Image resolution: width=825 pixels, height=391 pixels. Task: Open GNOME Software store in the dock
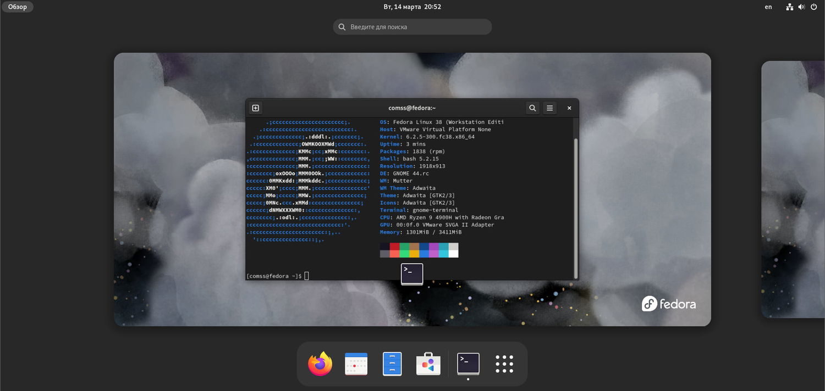tap(428, 364)
